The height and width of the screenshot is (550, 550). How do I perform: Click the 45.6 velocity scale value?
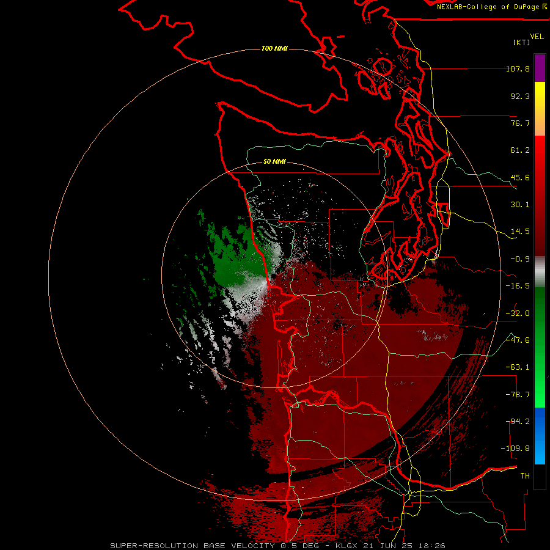tap(520, 177)
